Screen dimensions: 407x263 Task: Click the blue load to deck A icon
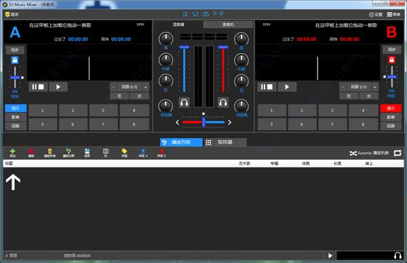point(143,152)
